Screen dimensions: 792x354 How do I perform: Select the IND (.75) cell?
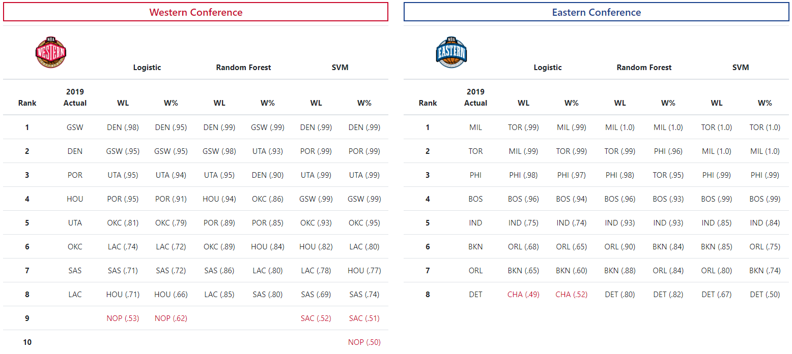[523, 223]
